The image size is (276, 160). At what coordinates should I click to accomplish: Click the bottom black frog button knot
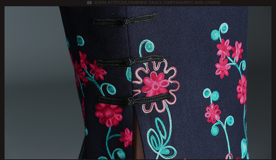[130, 101]
